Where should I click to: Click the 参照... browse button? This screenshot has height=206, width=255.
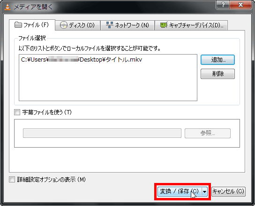208,133
